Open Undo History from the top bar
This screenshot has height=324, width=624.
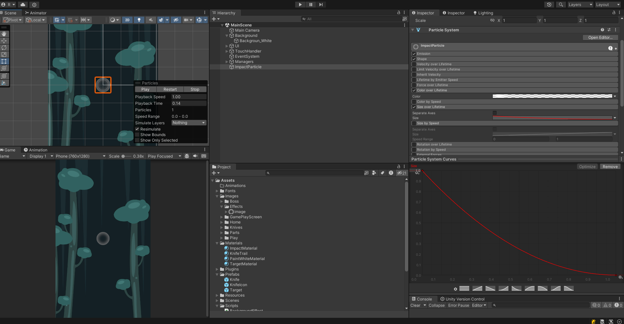[549, 5]
